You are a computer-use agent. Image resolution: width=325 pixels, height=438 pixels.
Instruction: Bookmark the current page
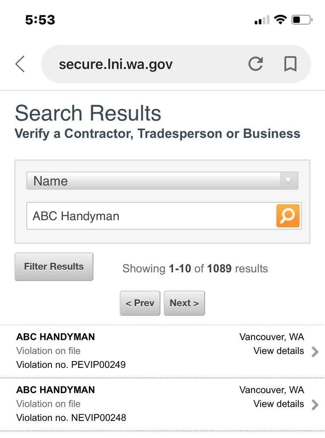tap(289, 64)
